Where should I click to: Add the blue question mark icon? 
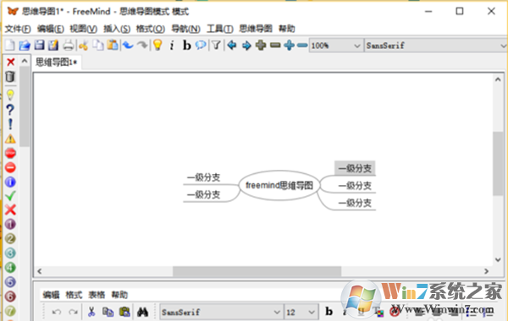click(10, 110)
